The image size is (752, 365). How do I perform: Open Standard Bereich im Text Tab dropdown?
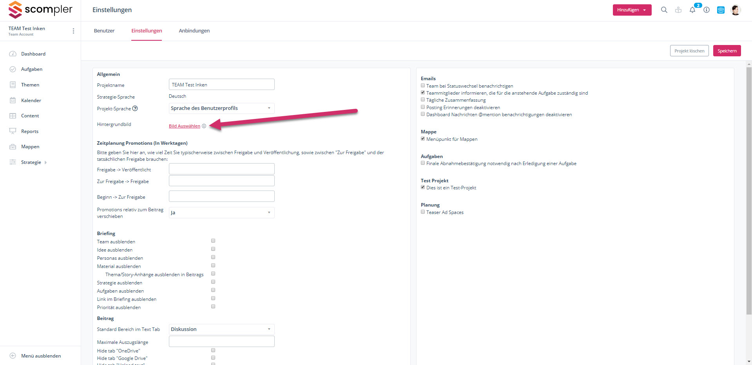pyautogui.click(x=221, y=329)
